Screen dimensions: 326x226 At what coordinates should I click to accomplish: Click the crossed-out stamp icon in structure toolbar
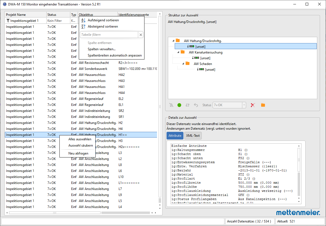coord(171,105)
